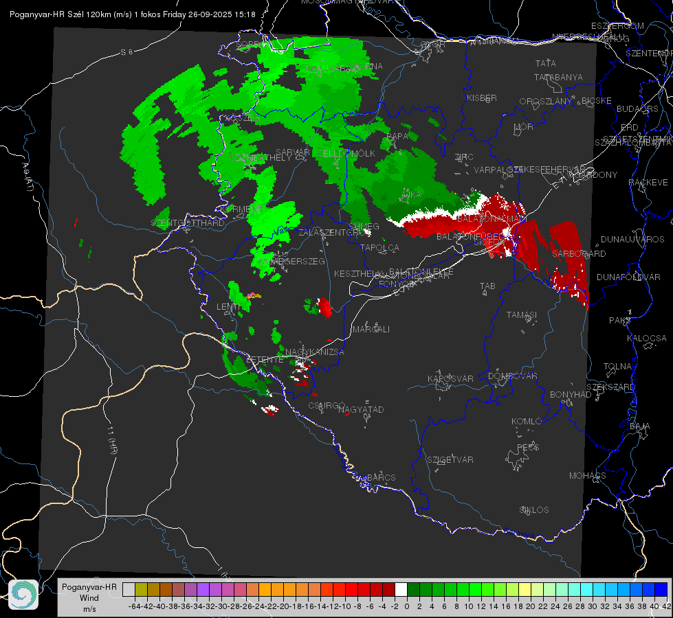Click the LENTI town label
Viewport: 673px width, 618px height.
pyautogui.click(x=228, y=307)
